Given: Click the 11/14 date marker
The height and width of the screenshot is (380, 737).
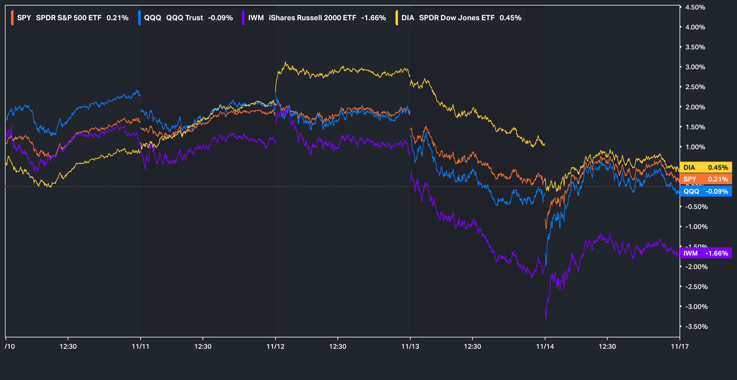Looking at the screenshot, I should (x=545, y=347).
